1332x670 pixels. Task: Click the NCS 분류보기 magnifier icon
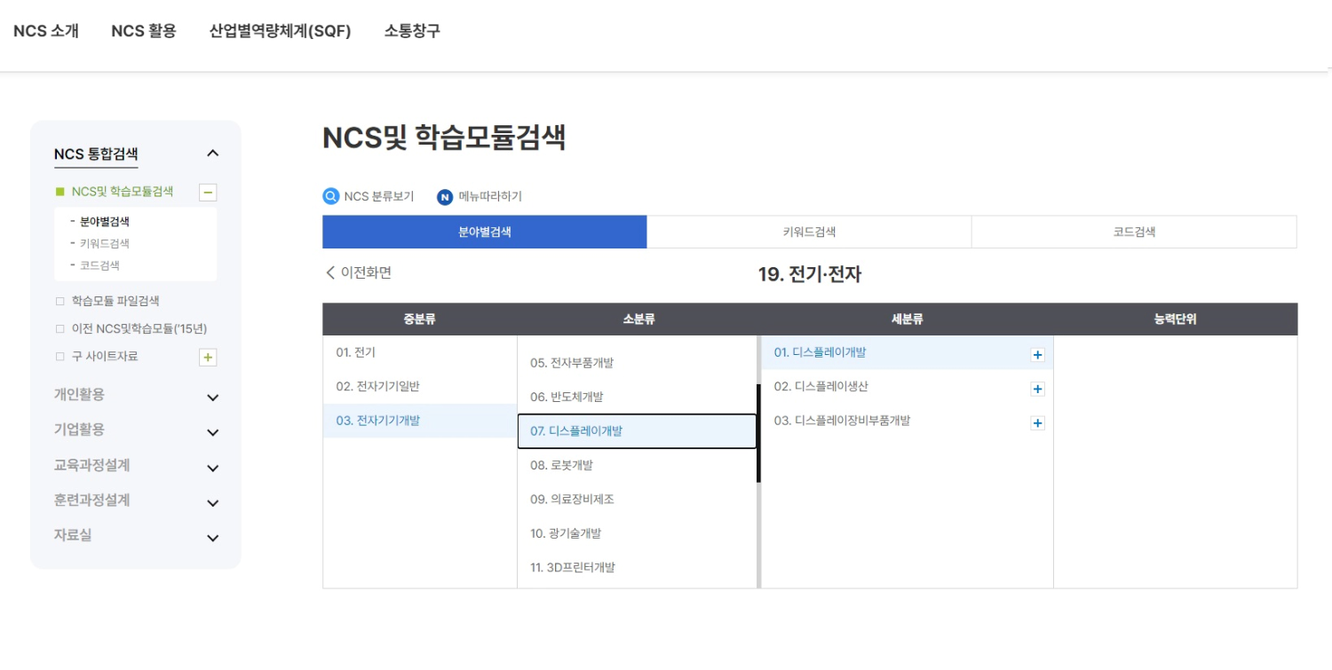[x=330, y=197]
